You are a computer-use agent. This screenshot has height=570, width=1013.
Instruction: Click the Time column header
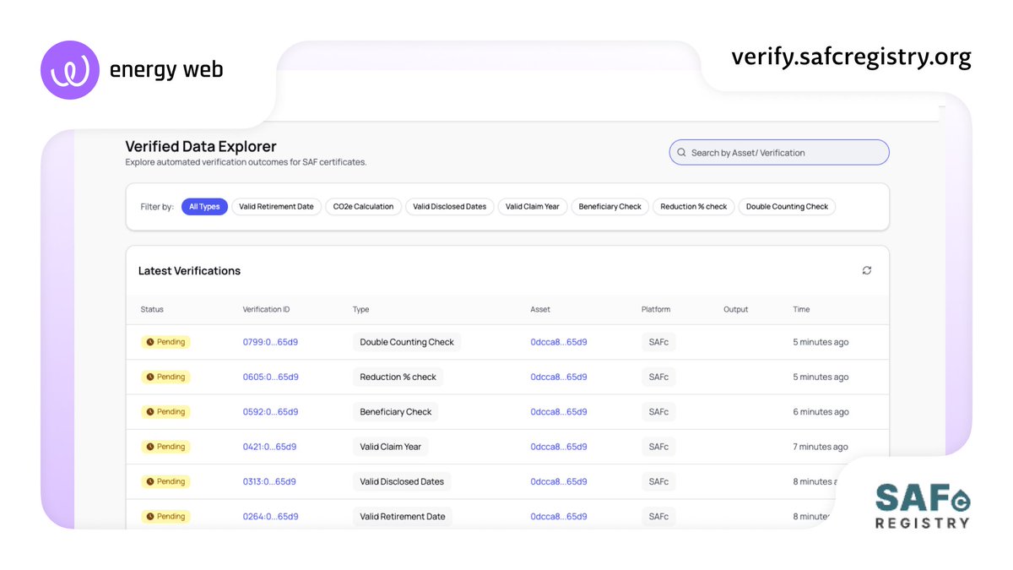(801, 309)
